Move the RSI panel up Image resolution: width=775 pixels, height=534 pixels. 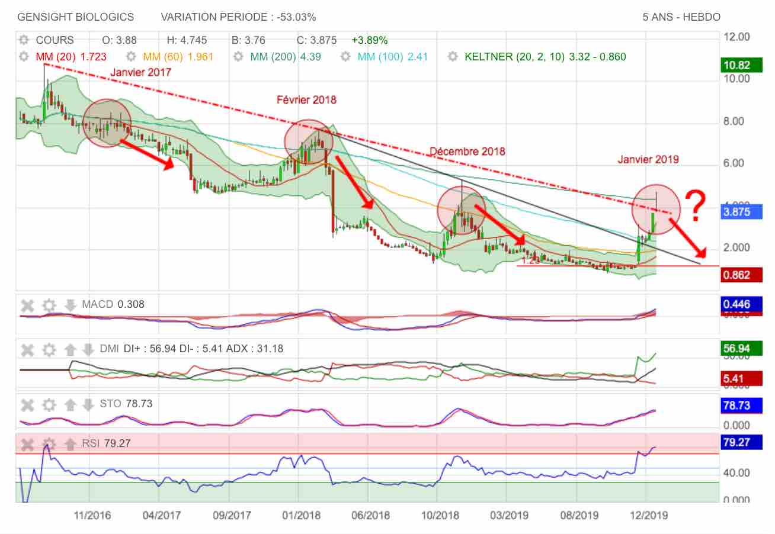(x=70, y=443)
